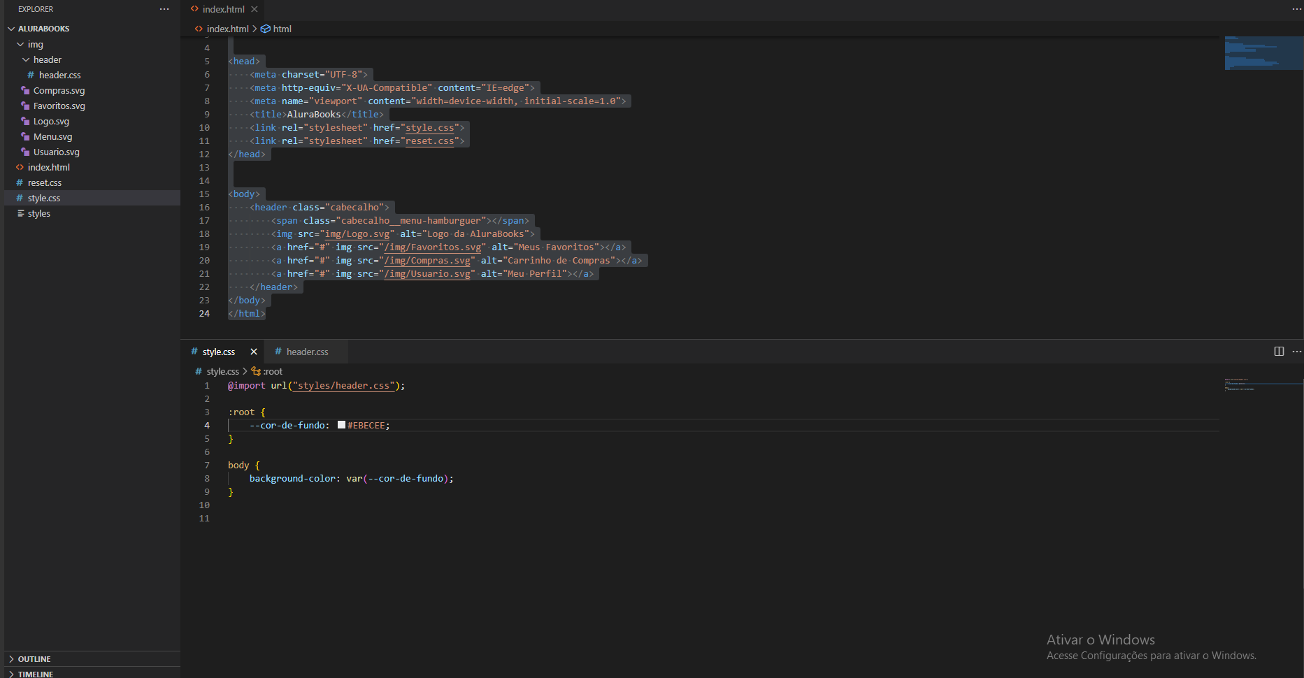1304x678 pixels.
Task: Place cursor on AluraBooks title text
Action: [x=314, y=114]
